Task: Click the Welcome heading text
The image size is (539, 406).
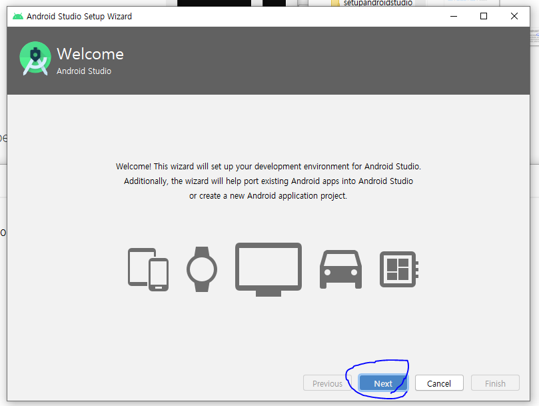Action: tap(90, 54)
